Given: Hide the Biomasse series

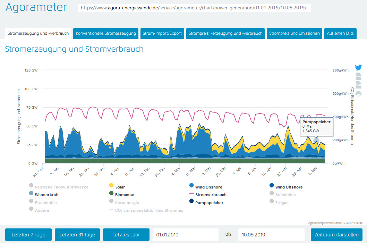Looking at the screenshot, I should tap(124, 195).
